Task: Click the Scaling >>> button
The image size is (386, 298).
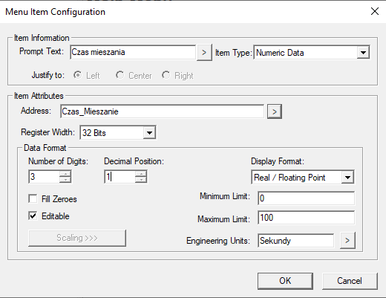Action: 77,238
